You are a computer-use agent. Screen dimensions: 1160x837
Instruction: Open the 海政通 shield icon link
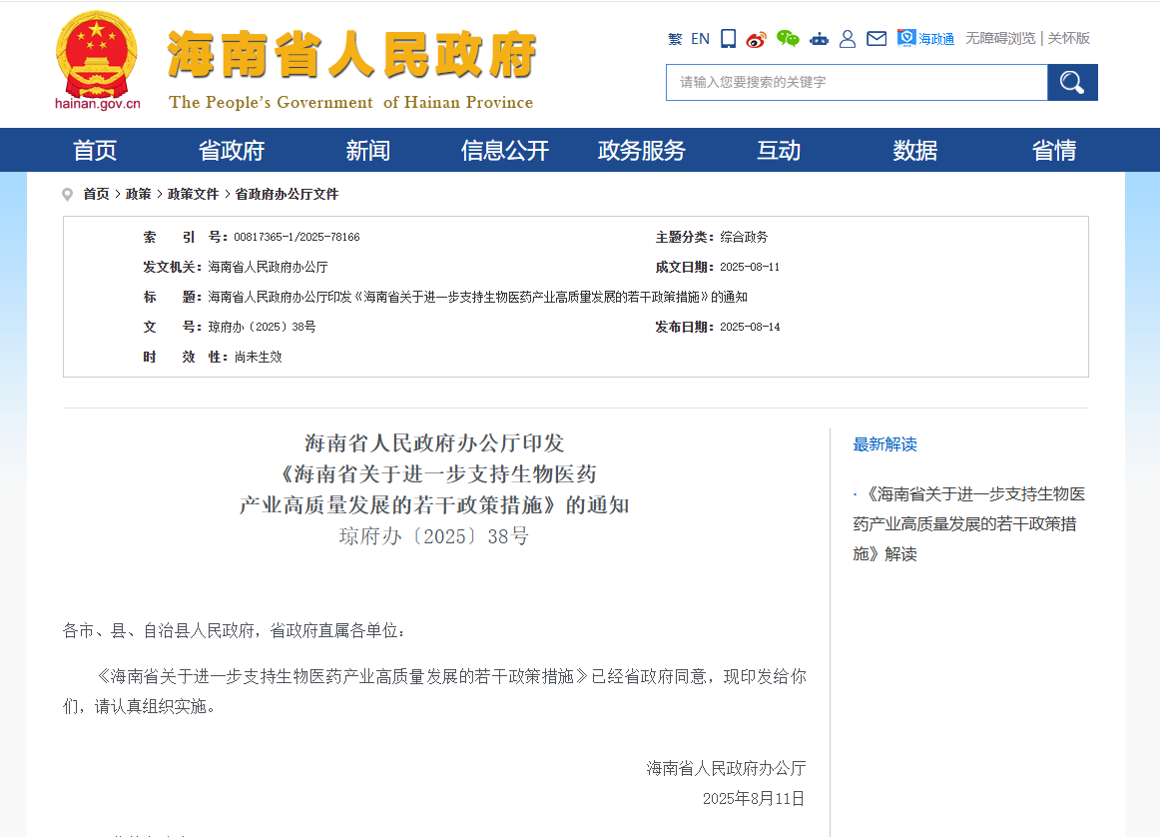click(x=925, y=39)
